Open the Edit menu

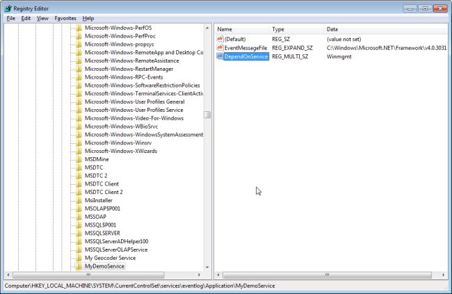tap(26, 18)
